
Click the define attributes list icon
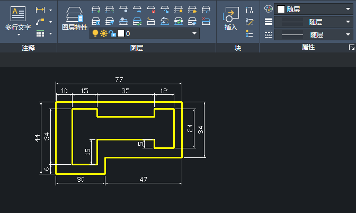tap(250, 33)
